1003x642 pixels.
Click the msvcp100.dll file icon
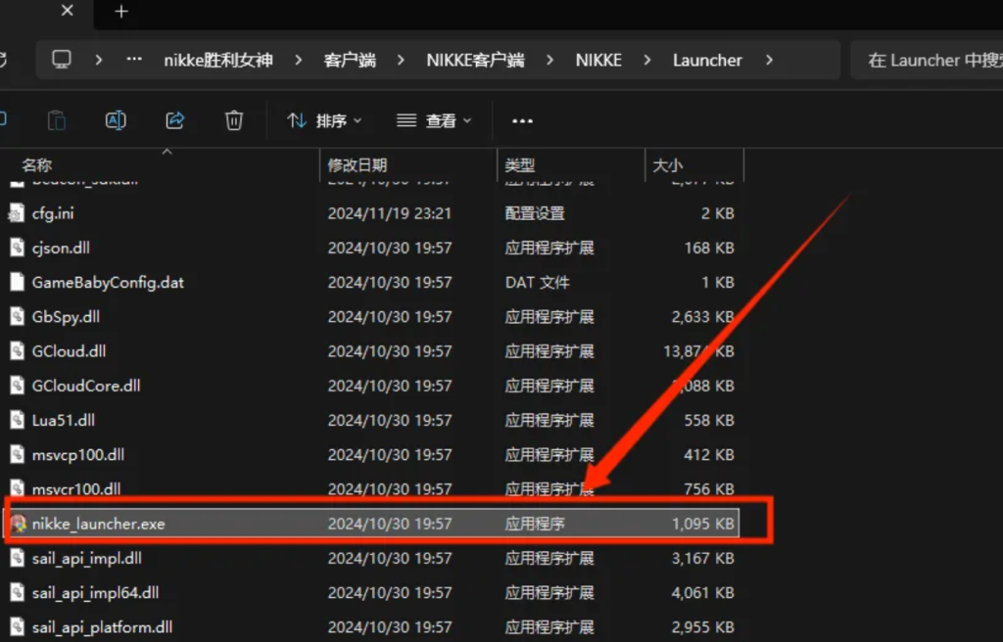tap(17, 455)
